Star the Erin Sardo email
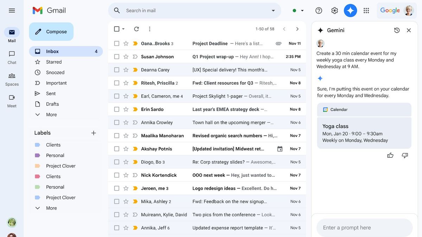Screen dimensions: 422x237 (x=126, y=109)
